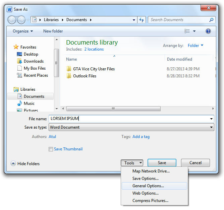This screenshot has height=210, width=224.
Task: Click the Downloads folder icon
Action: [x=19, y=61]
